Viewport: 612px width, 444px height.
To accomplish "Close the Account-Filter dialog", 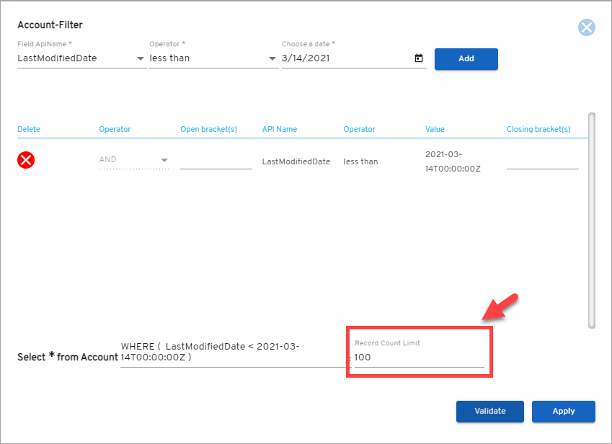I will (586, 27).
